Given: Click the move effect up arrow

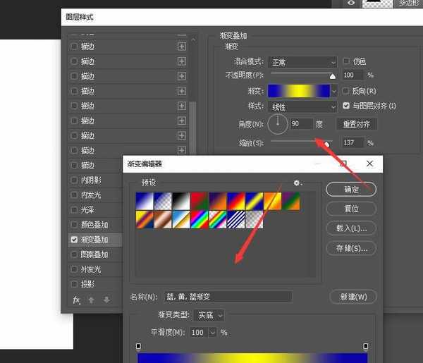Looking at the screenshot, I should (91, 300).
